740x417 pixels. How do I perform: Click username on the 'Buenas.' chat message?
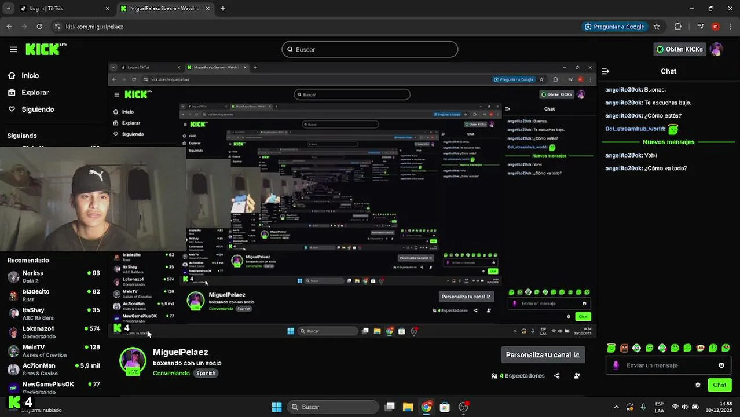pyautogui.click(x=624, y=90)
